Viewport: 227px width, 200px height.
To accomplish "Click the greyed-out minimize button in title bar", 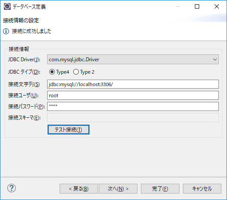I will (178, 6).
